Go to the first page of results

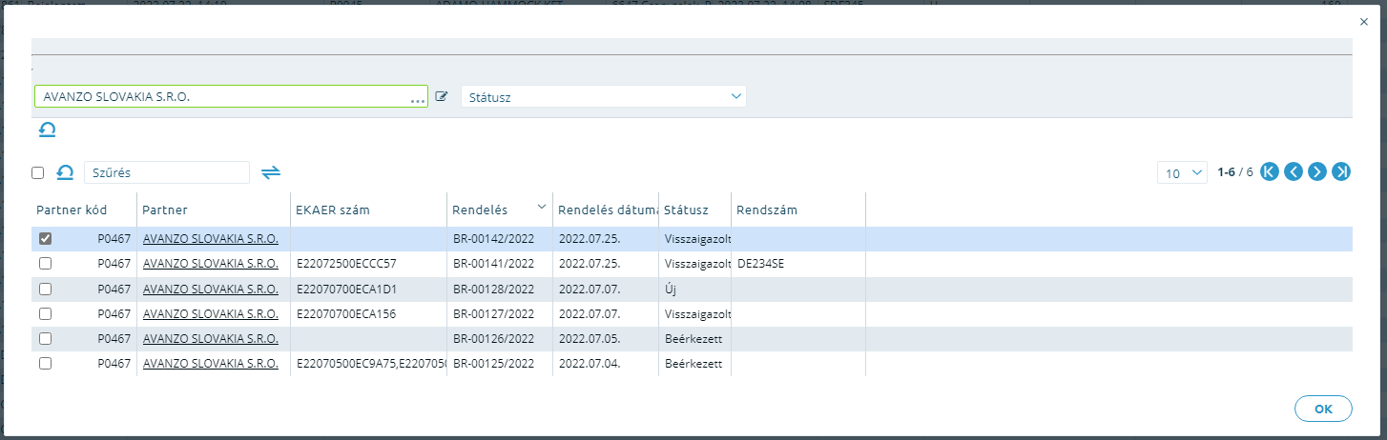(x=1270, y=172)
